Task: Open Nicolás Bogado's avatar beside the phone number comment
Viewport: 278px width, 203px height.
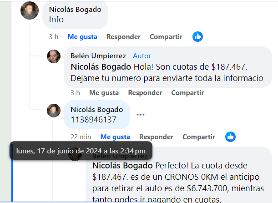Action: click(54, 111)
